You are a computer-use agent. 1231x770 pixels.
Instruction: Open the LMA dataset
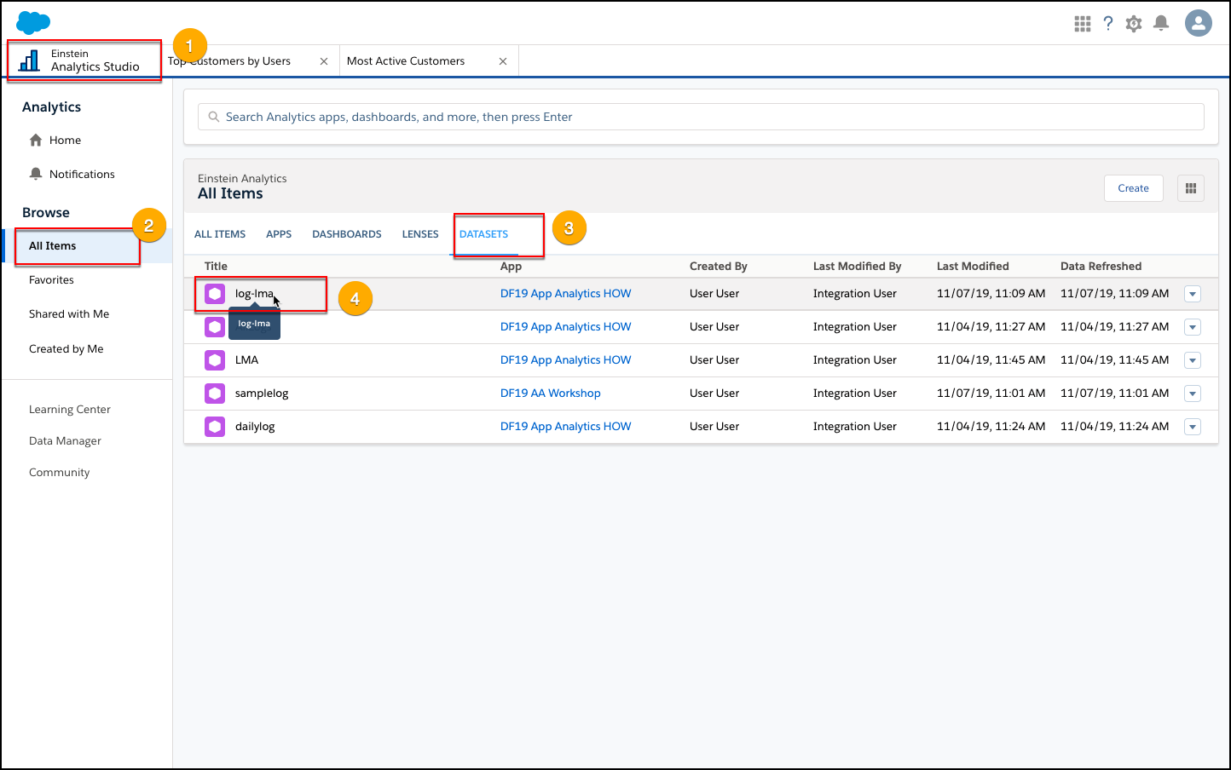pos(246,360)
